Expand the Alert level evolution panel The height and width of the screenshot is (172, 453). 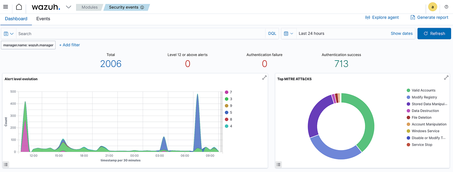pos(264,78)
